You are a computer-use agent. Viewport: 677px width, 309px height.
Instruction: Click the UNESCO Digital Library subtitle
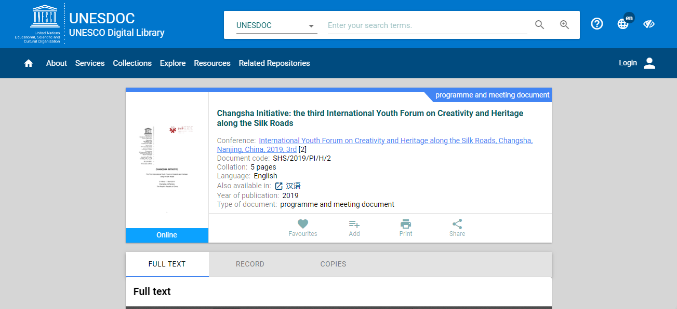click(117, 33)
